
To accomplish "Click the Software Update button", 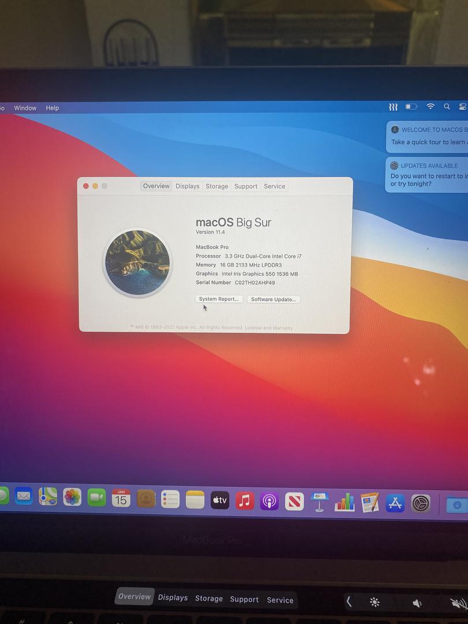I will [x=273, y=299].
